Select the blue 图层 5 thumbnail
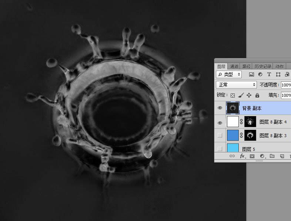Screen dimensions: 291x221 tap(233, 148)
